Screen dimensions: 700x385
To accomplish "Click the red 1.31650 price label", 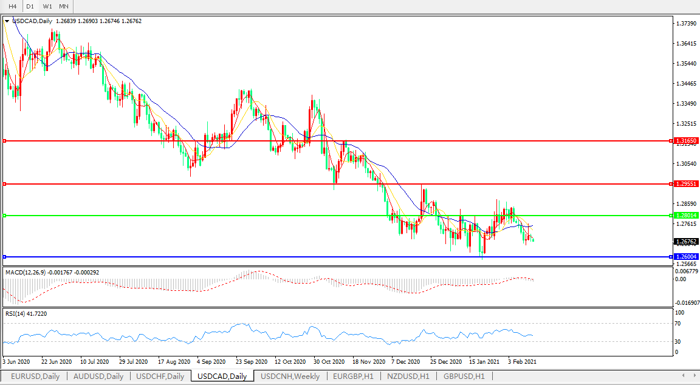I will pos(686,141).
